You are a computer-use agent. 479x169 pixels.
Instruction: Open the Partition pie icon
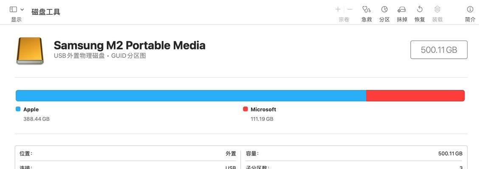384,9
